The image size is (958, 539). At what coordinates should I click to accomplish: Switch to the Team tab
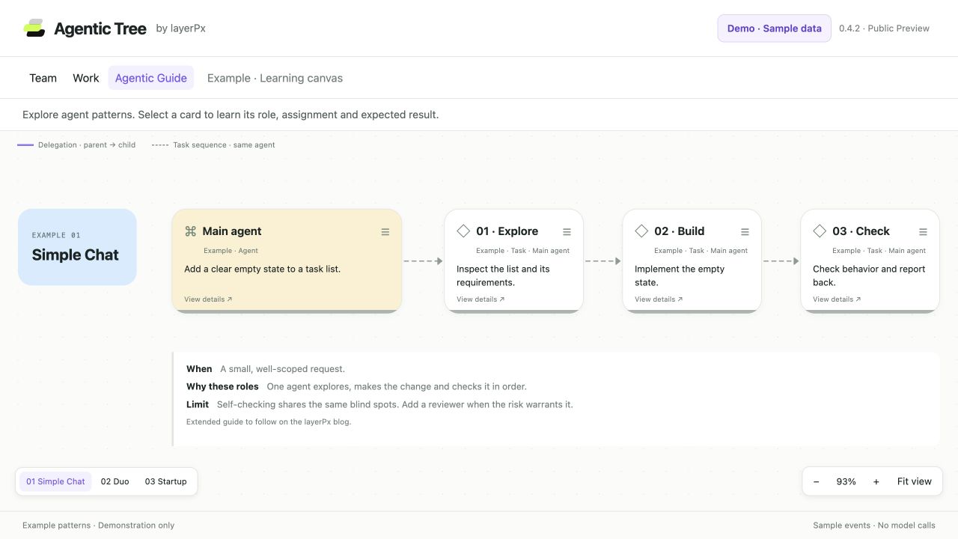[x=43, y=78]
